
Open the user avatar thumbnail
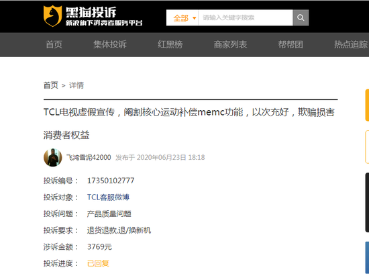pyautogui.click(x=53, y=158)
